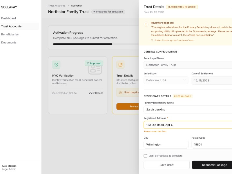Image resolution: width=232 pixels, height=174 pixels.
Task: Click the KYC Verification shield icon
Action: tap(56, 65)
